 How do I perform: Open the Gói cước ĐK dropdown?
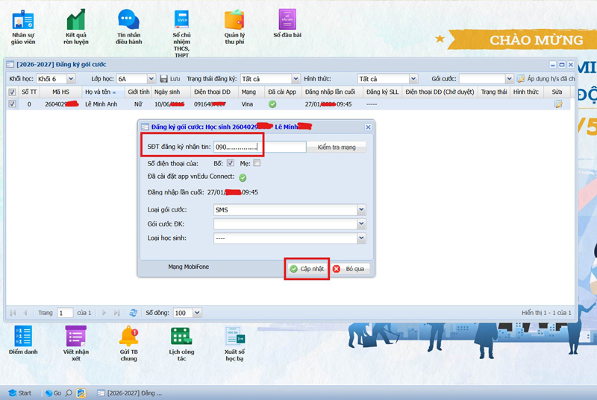click(x=361, y=223)
